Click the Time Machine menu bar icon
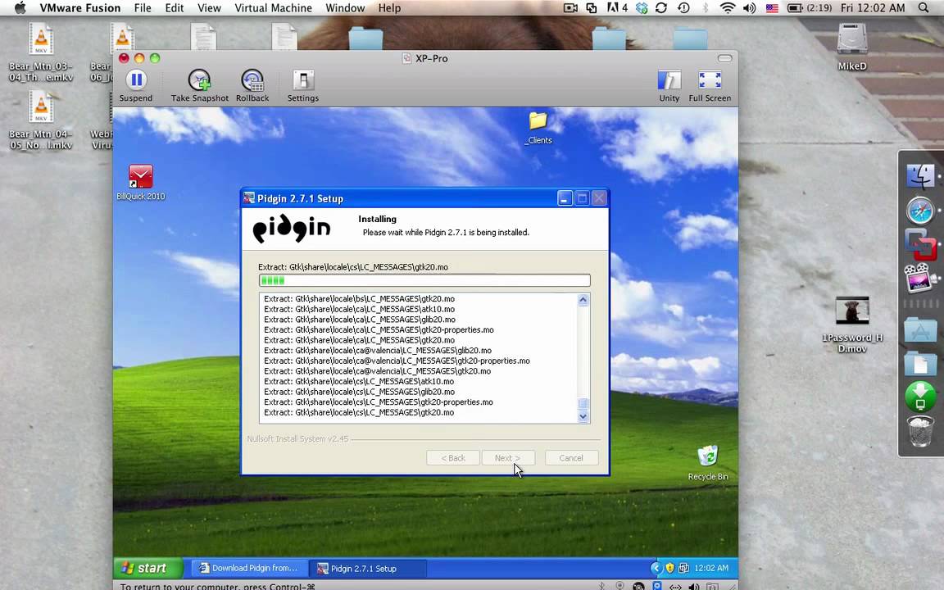The image size is (944, 590). point(683,8)
